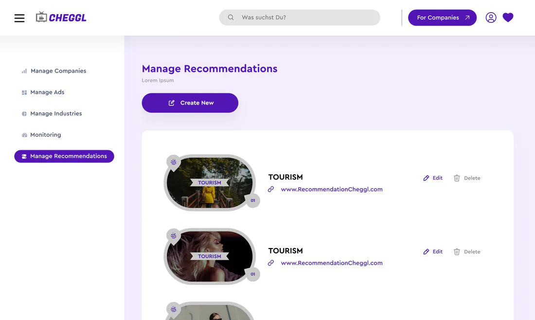
Task: Click the purple heart favorites icon
Action: pos(508,18)
